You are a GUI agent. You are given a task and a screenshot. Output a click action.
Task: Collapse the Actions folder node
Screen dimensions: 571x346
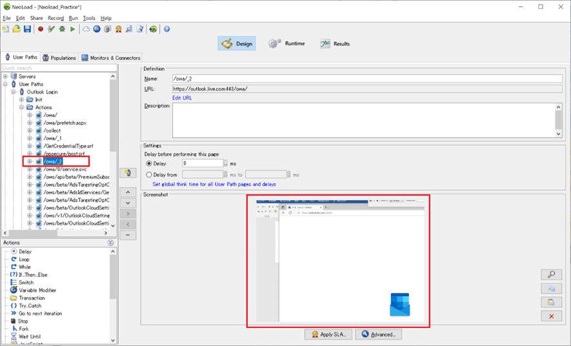click(21, 107)
